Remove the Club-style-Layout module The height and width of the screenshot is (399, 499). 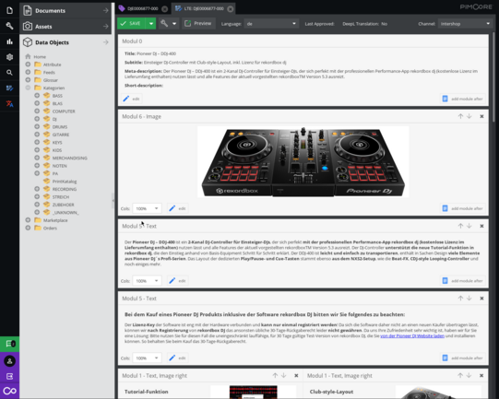coord(481,375)
